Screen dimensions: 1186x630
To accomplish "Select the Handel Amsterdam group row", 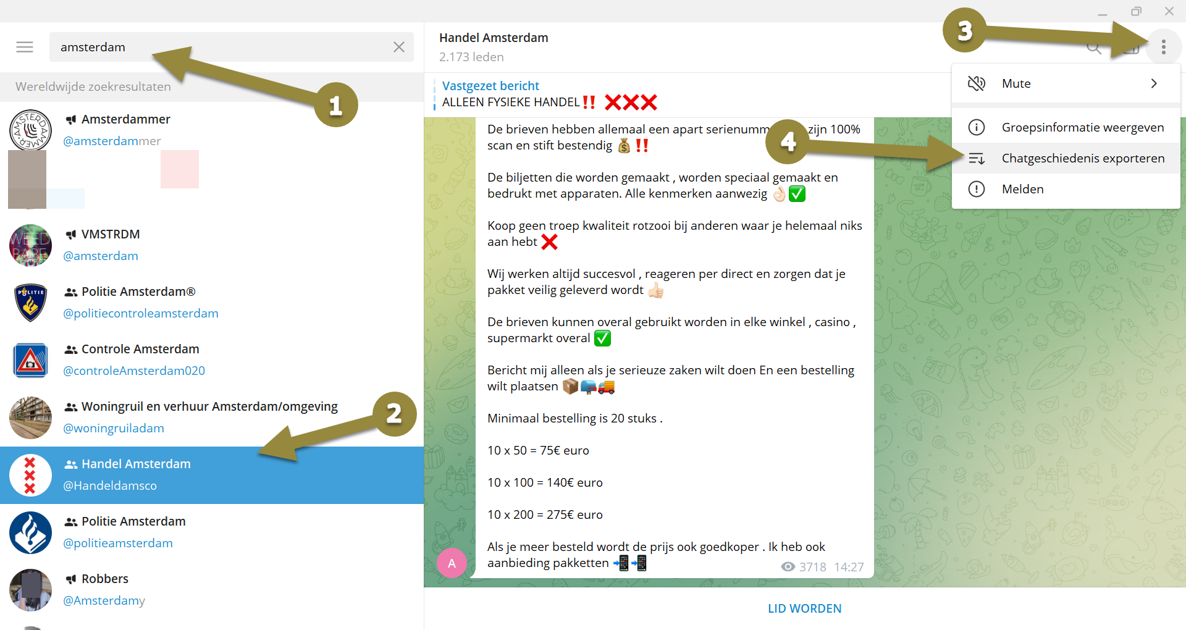I will [x=212, y=475].
